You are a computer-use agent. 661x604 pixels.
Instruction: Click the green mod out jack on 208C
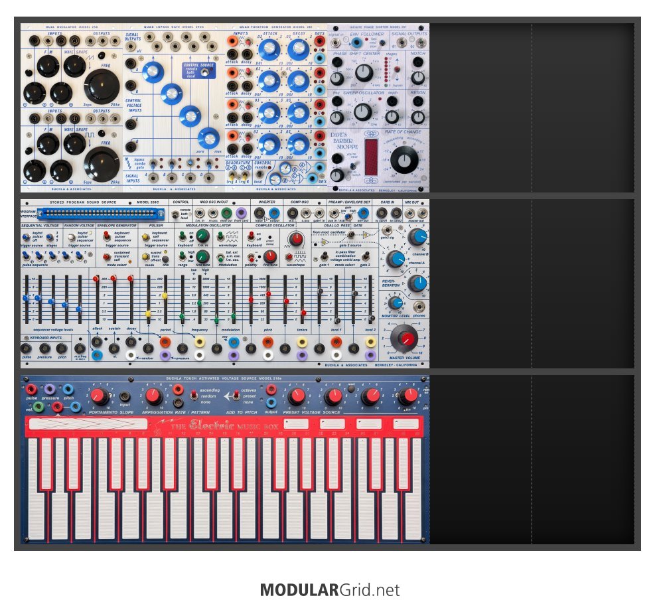[x=226, y=213]
